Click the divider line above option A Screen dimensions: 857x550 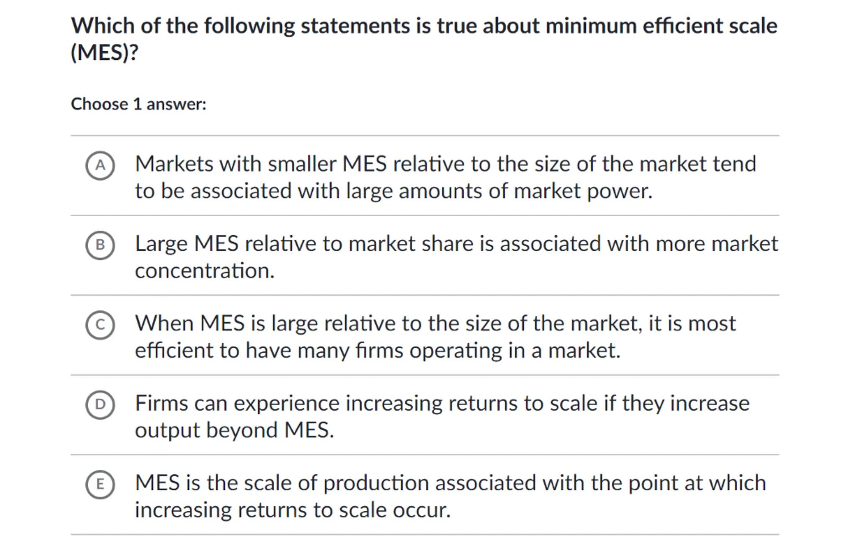click(x=425, y=136)
